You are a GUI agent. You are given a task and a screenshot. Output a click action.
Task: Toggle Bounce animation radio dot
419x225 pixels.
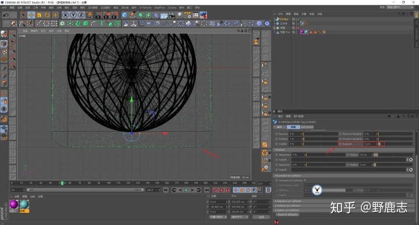pos(276,134)
